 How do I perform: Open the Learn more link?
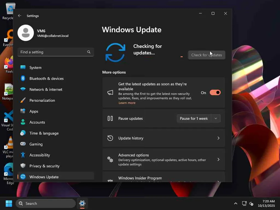[127, 103]
